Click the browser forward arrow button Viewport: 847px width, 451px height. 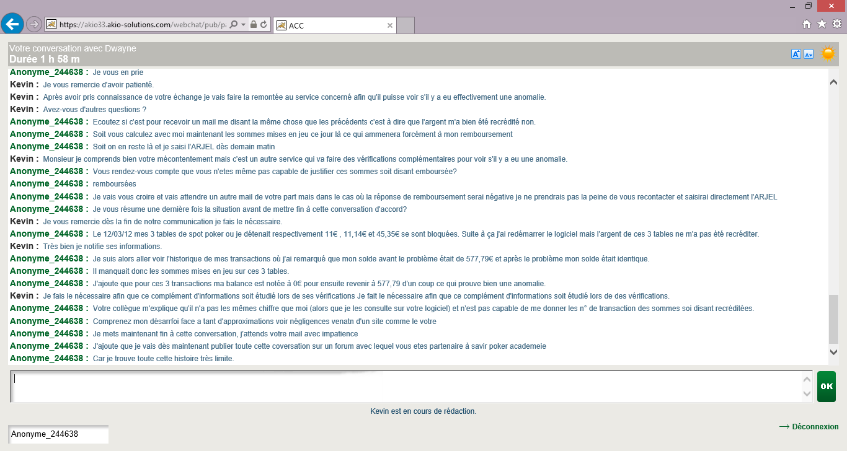pos(34,24)
